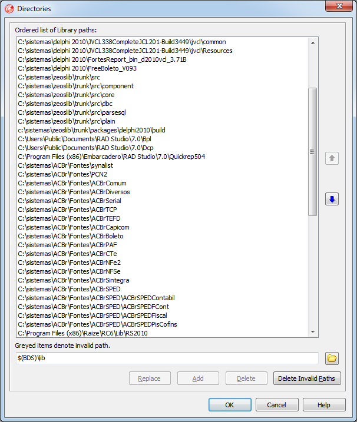The image size is (357, 422).
Task: Click the list scrollbar up arrow
Action: (x=313, y=43)
